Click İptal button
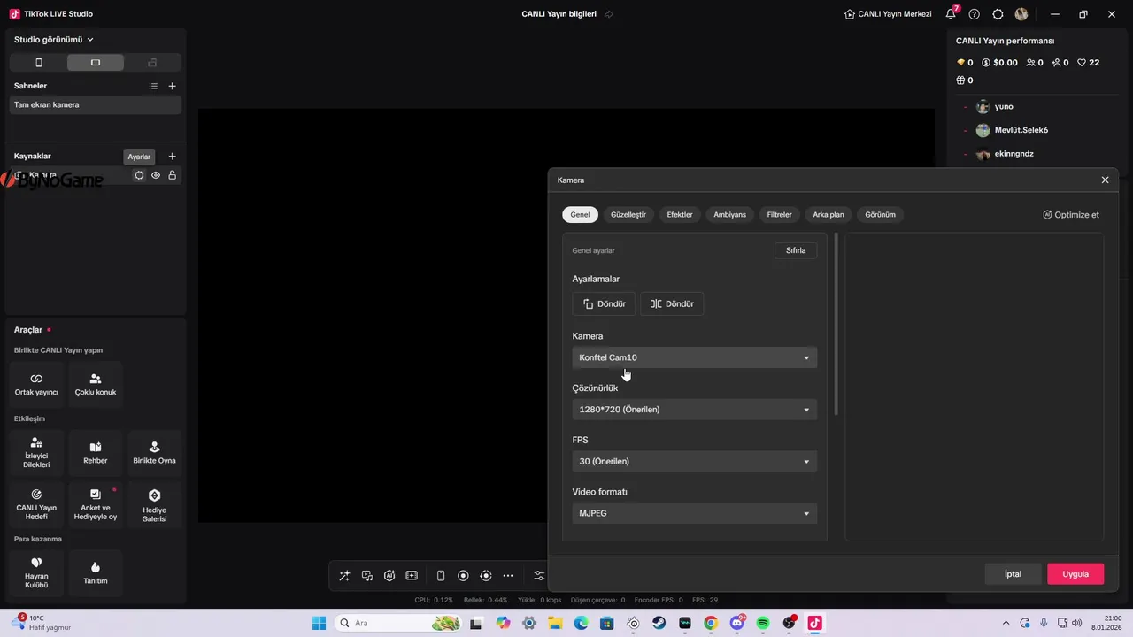 point(1013,574)
